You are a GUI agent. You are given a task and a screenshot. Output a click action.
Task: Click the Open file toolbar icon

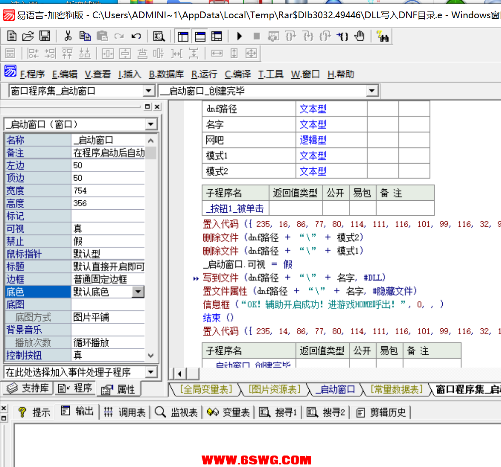(x=28, y=36)
